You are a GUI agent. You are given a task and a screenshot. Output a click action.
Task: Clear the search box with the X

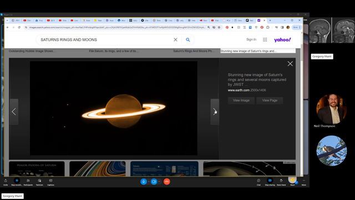coord(175,39)
